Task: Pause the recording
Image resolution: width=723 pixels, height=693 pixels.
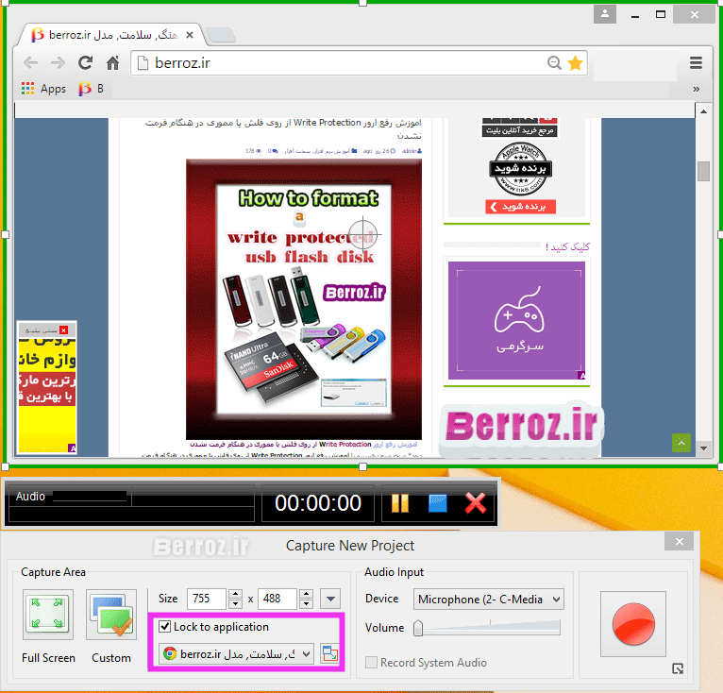Action: point(400,503)
